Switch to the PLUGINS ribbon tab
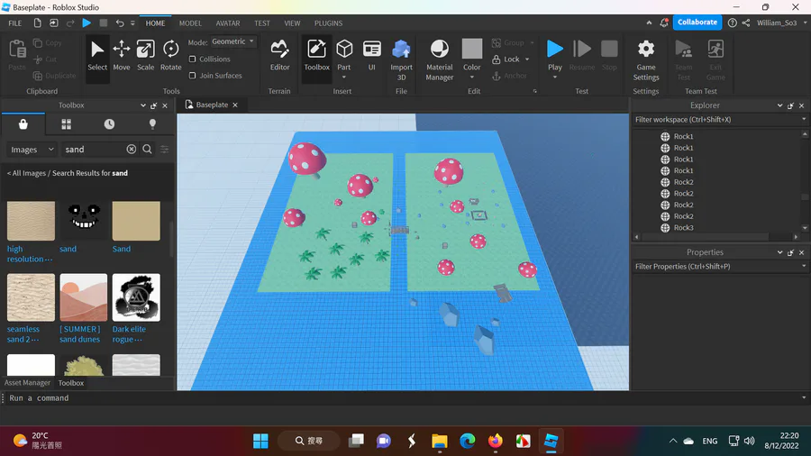The image size is (811, 456). (328, 23)
